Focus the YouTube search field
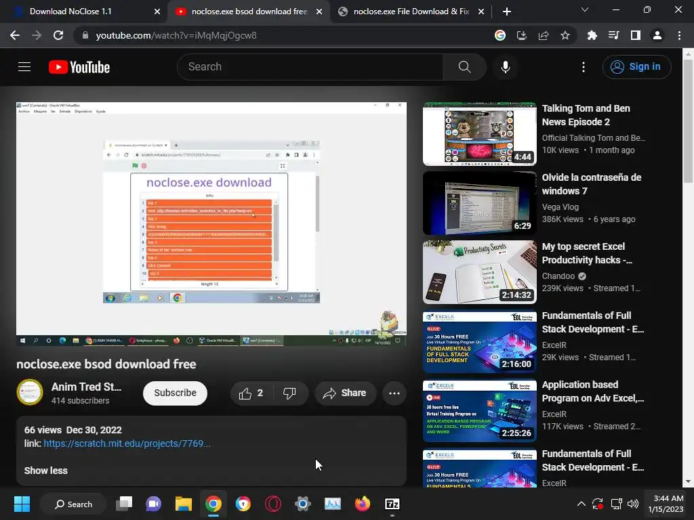 (x=310, y=67)
